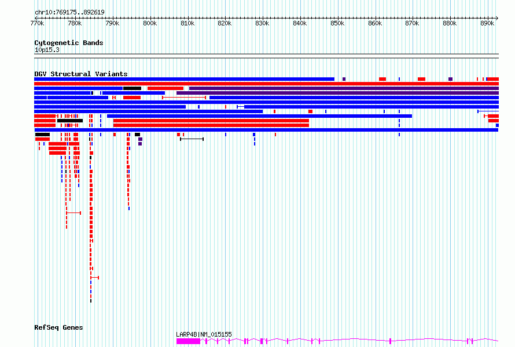515x347 pixels.
Task: Select the 880k ruler tick label
Action: [x=450, y=23]
